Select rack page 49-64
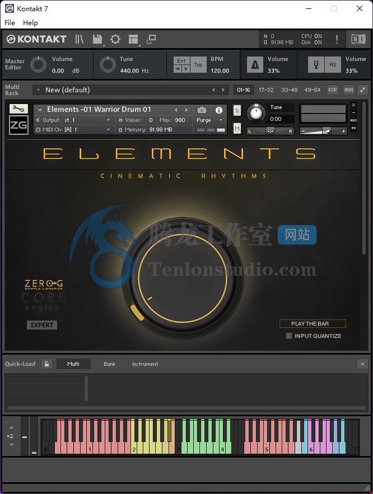Viewport: 373px width, 494px height. click(312, 90)
